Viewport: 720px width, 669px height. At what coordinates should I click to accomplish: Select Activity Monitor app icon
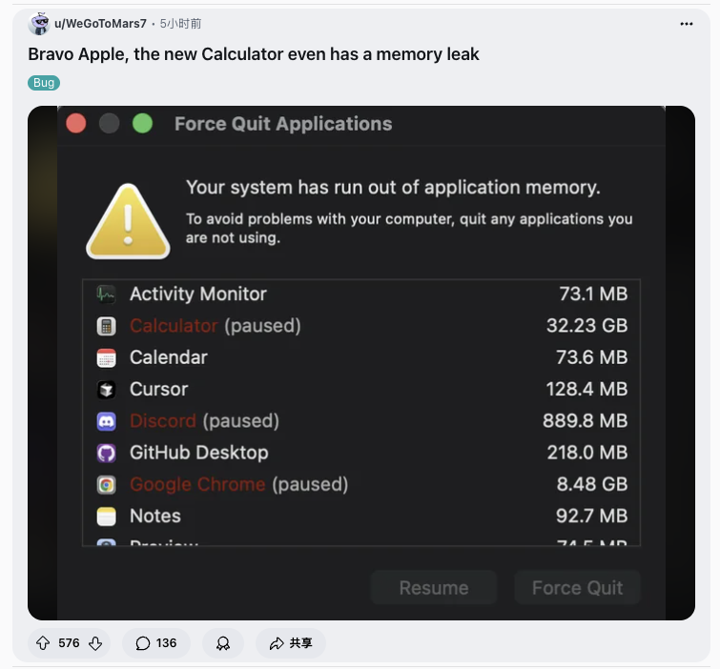pos(107,294)
